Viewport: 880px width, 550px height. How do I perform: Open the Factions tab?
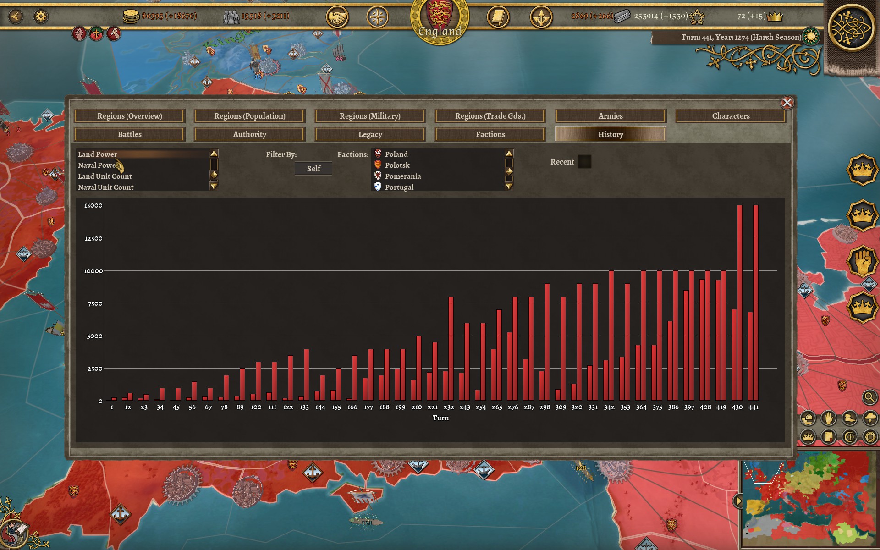[x=490, y=134]
